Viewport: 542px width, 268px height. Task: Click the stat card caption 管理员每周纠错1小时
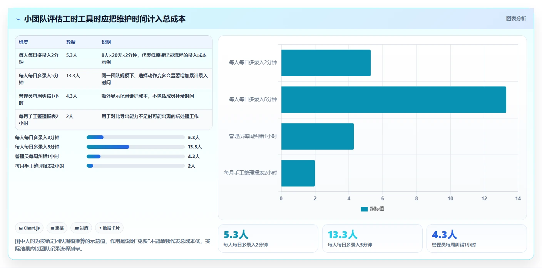[454, 245]
